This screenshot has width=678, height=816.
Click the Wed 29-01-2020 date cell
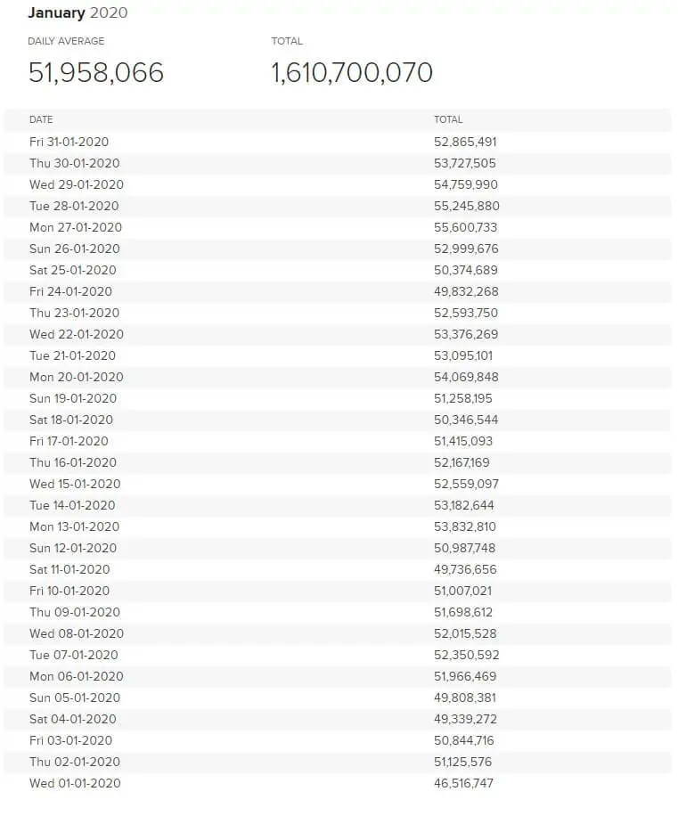(x=76, y=184)
